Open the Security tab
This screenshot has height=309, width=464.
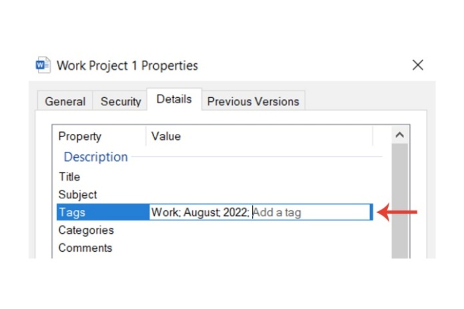point(121,102)
